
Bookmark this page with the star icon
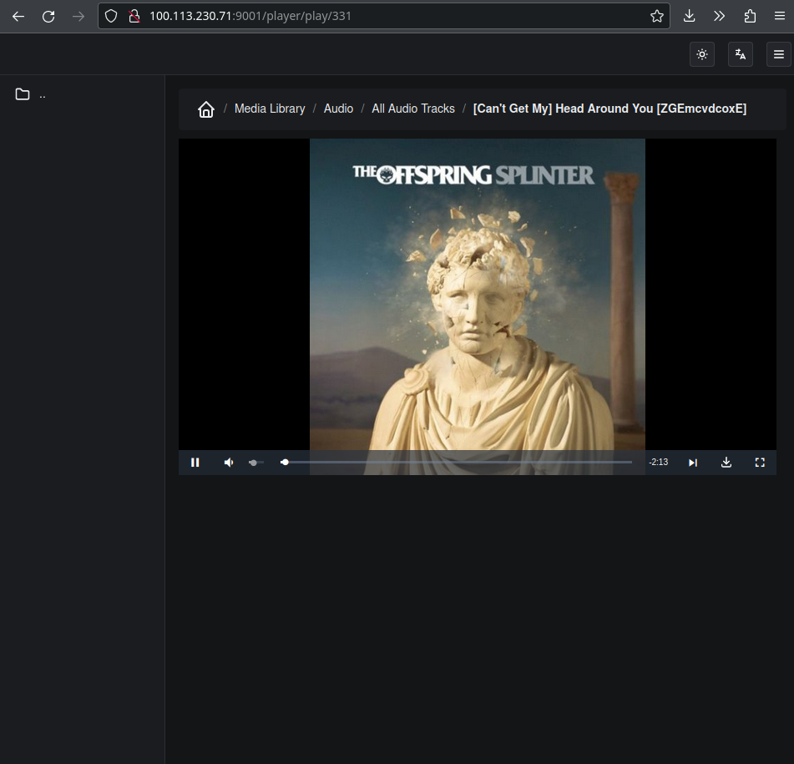(657, 15)
